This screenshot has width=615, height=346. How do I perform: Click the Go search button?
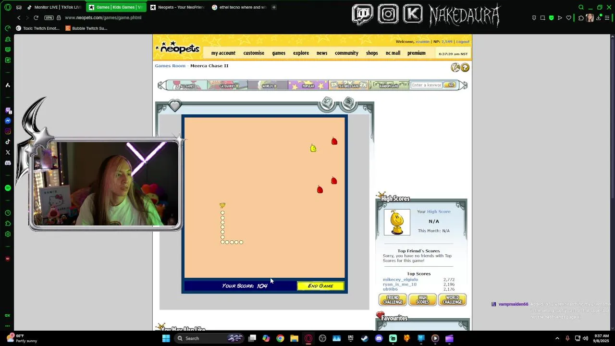click(450, 85)
